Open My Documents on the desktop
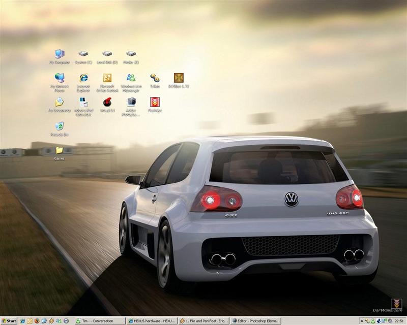The width and height of the screenshot is (407, 325). click(60, 105)
